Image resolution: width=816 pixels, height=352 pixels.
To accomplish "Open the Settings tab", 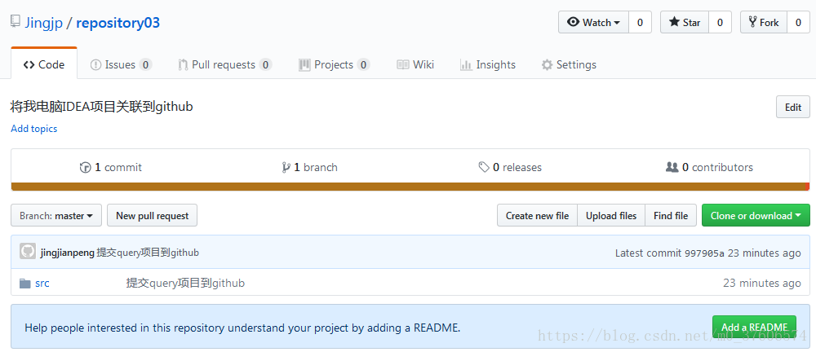I will pyautogui.click(x=569, y=64).
